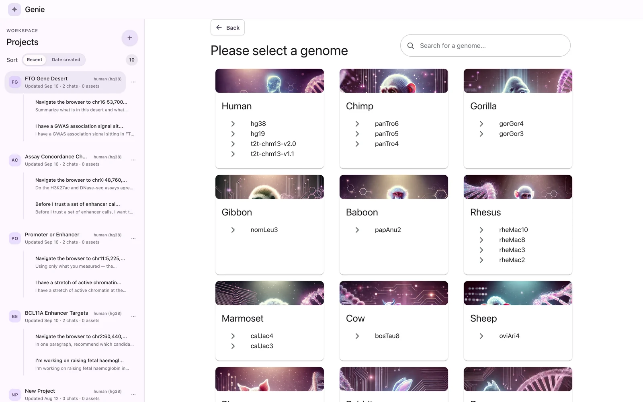
Task: Add a new project with plus button
Action: (130, 38)
